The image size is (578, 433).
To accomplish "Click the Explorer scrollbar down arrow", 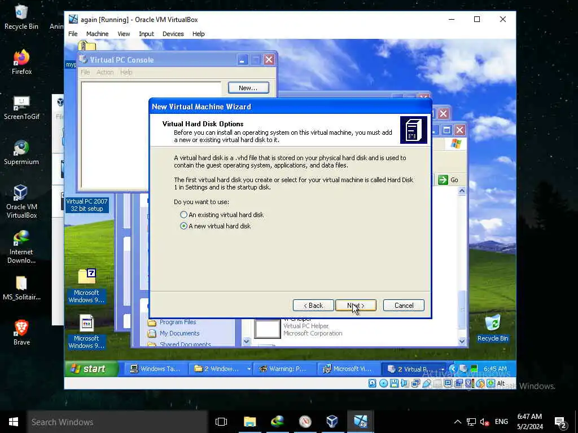I will (462, 341).
